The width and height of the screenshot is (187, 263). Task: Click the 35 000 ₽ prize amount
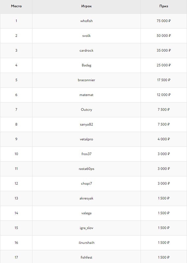pyautogui.click(x=164, y=51)
